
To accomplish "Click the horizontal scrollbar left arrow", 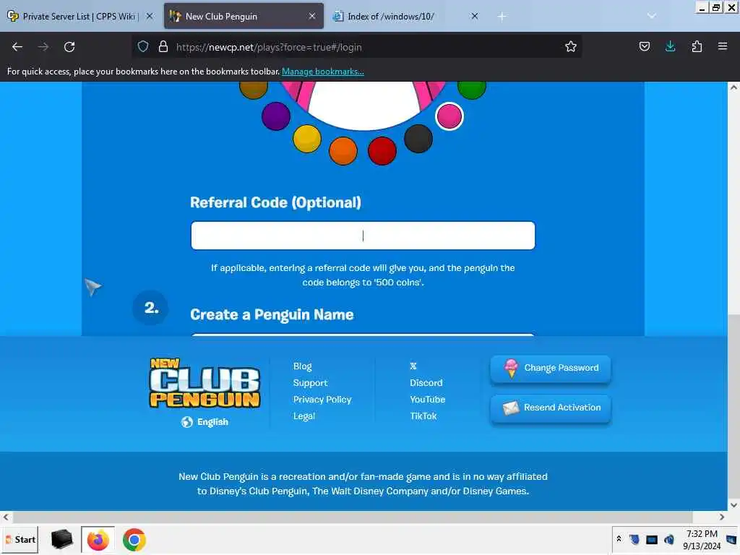I will click(x=6, y=517).
